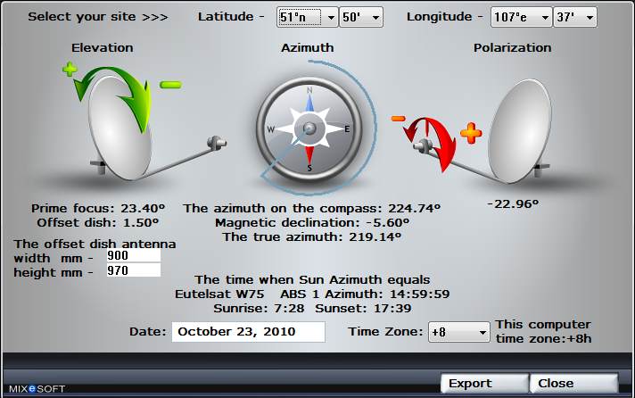Open latitude minutes dropdown 50'
This screenshot has width=635, height=398.
tap(361, 18)
